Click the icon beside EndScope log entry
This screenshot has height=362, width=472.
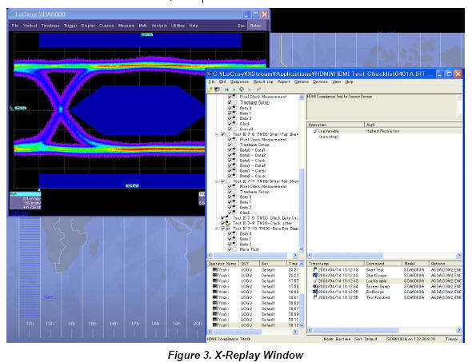coord(315,292)
